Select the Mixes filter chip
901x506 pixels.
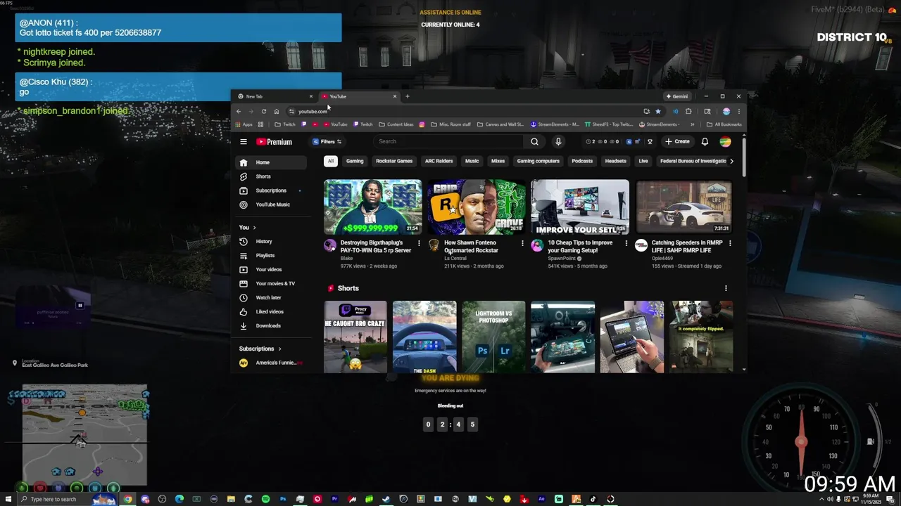click(498, 161)
